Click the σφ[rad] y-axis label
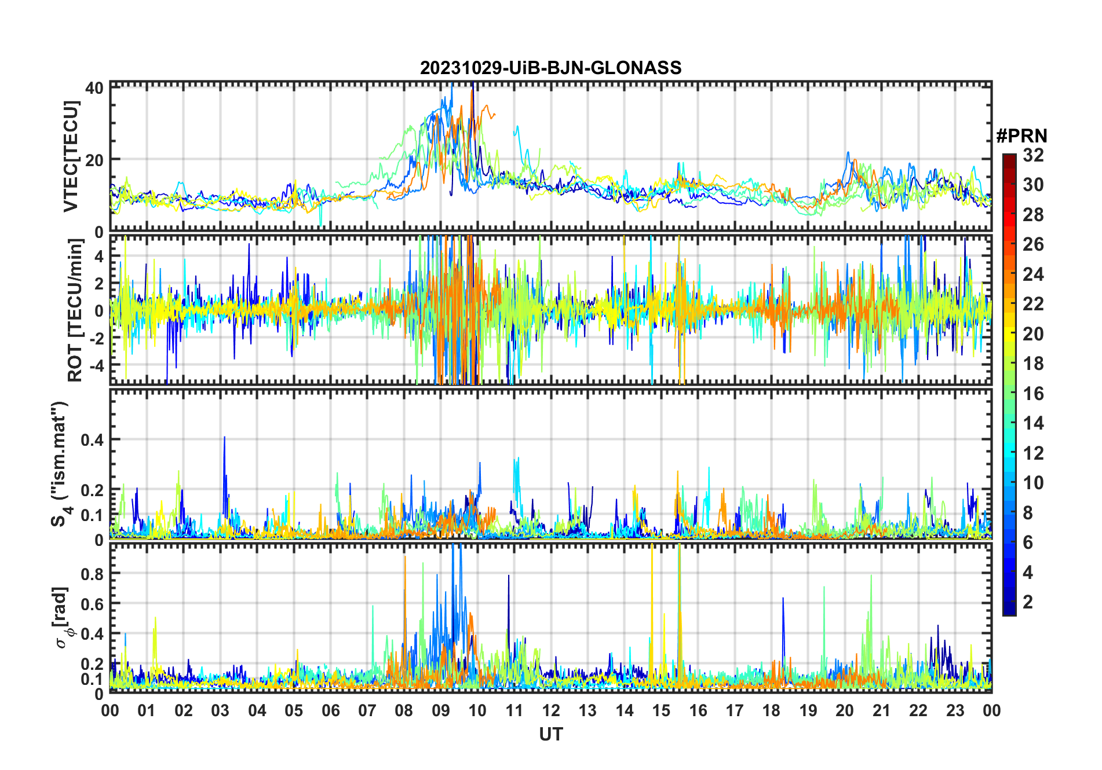 coord(62,618)
